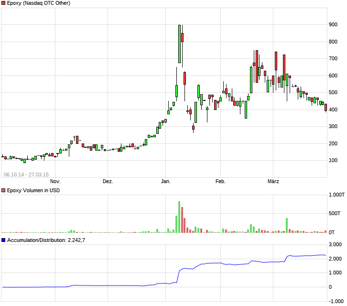Click the Epoxy Volumen legend color square
347x306 pixels.
(3, 190)
